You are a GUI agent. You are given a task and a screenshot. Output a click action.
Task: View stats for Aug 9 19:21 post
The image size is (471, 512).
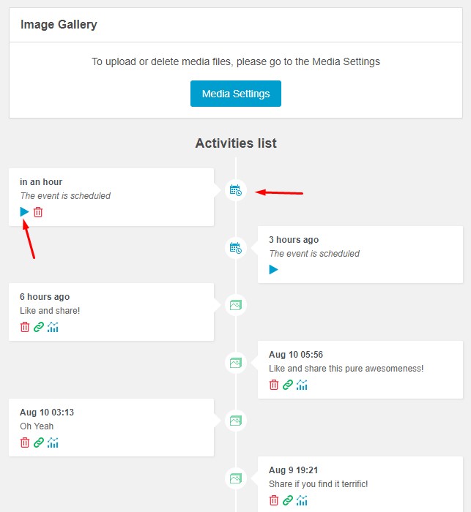click(302, 500)
